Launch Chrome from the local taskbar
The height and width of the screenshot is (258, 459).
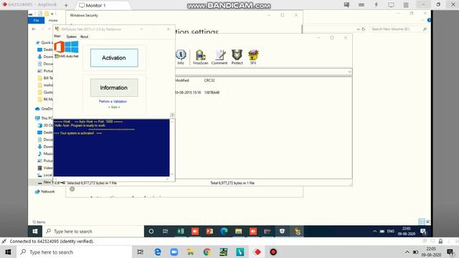pos(207,252)
